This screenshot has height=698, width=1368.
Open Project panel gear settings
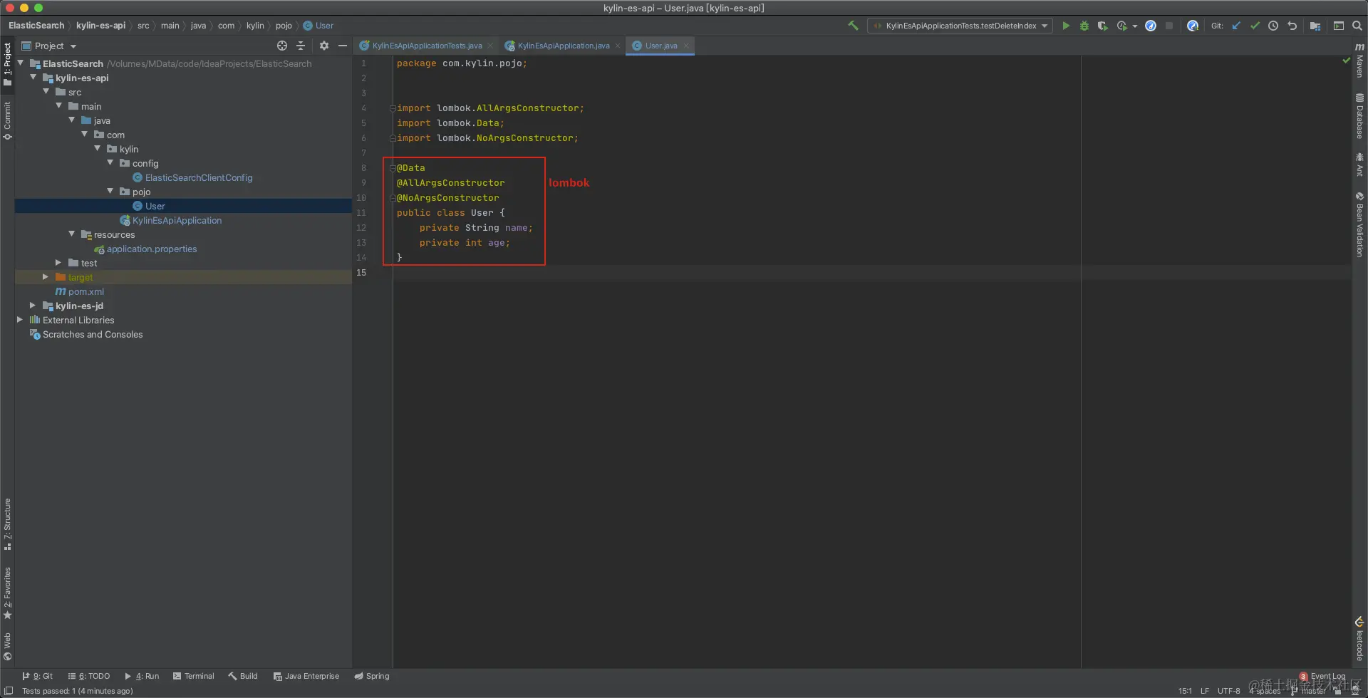(x=324, y=46)
